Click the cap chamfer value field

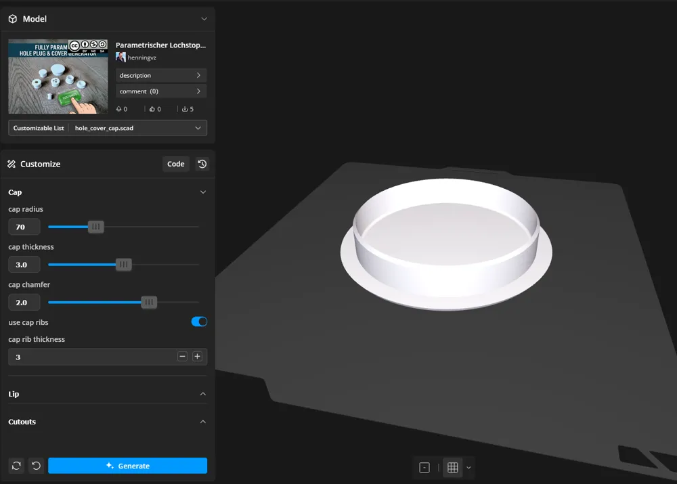24,302
